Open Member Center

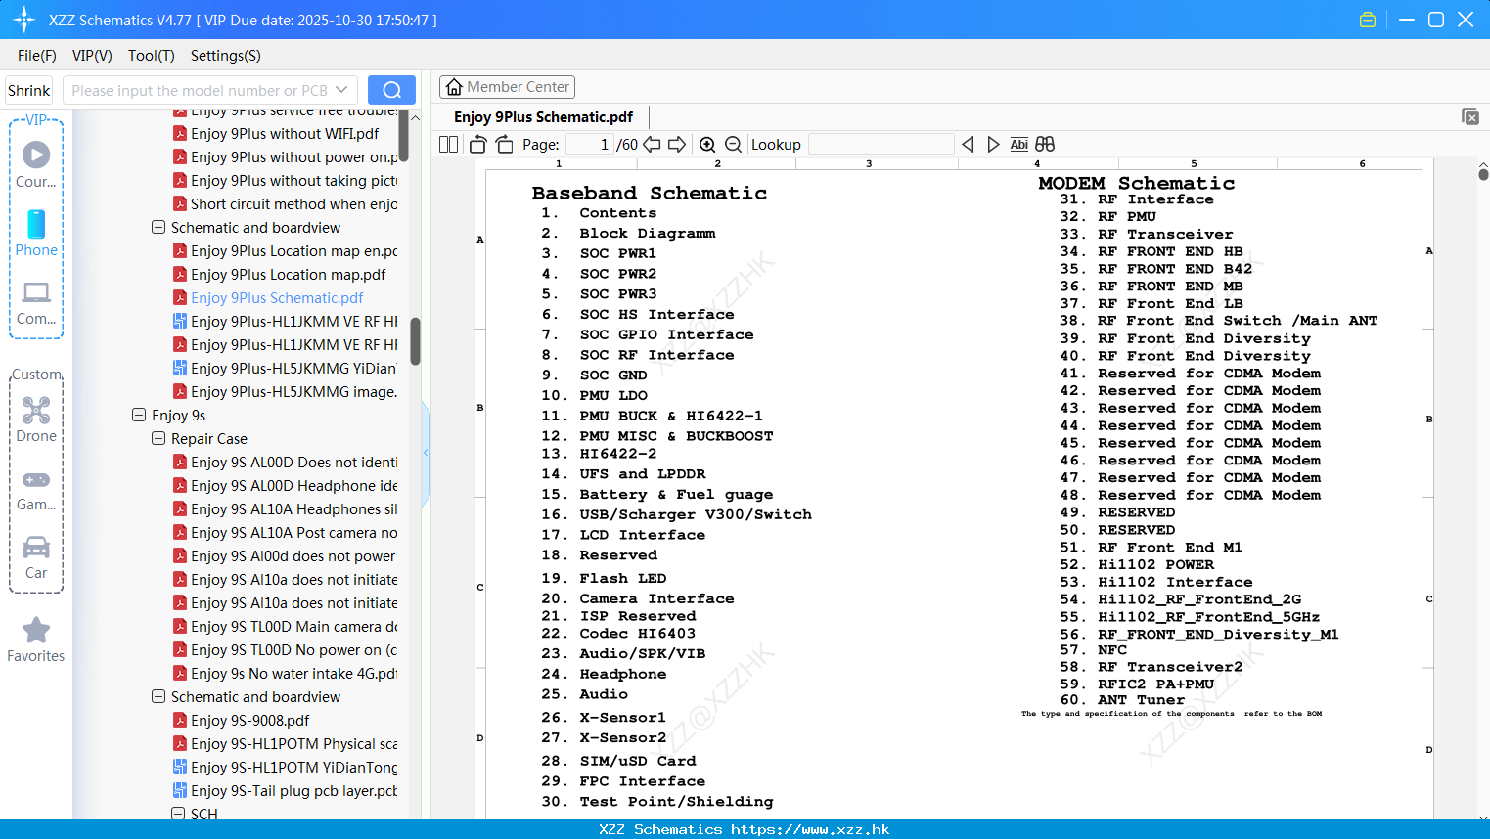[x=507, y=87]
